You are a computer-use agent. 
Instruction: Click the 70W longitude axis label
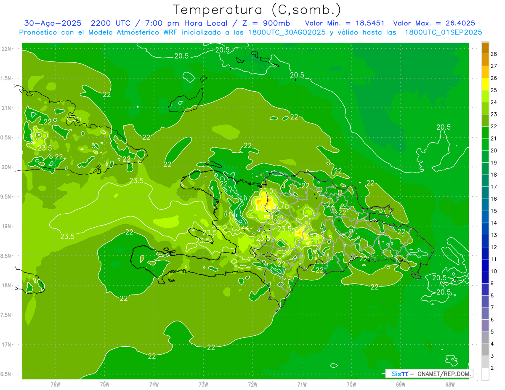click(351, 384)
